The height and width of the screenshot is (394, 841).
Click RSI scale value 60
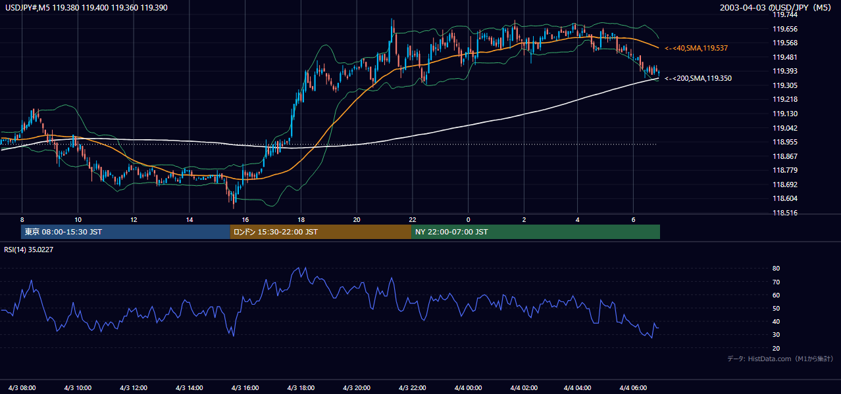[x=777, y=295]
